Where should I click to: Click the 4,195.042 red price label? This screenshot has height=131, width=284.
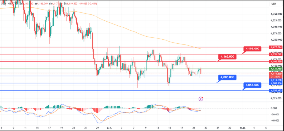click(276, 54)
